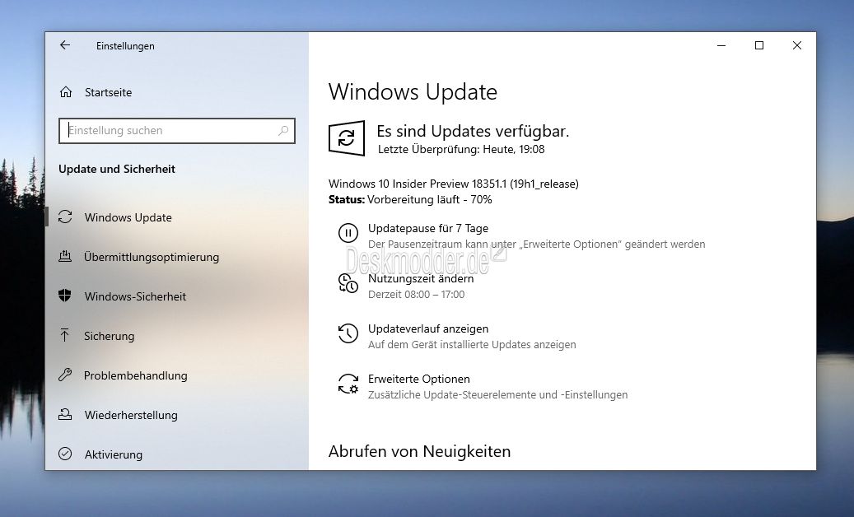
Task: Minimize the Einstellungen window
Action: point(721,46)
